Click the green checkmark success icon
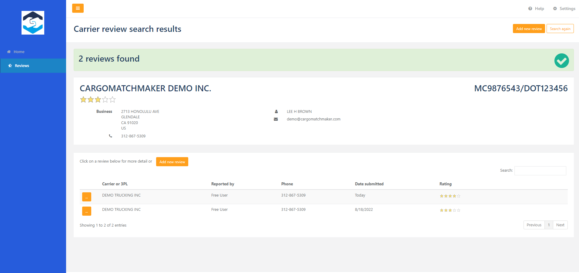Viewport: 579px width, 273px height. tap(561, 61)
